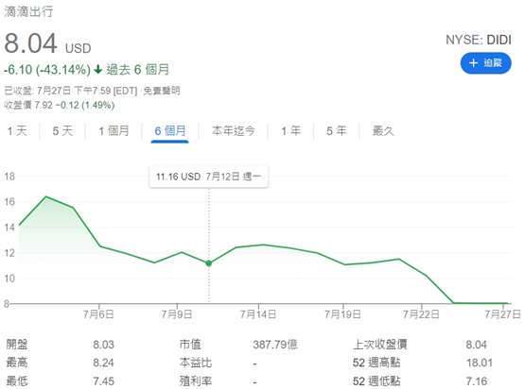Click the 7月19日 axis date label
This screenshot has height=389, width=524.
pyautogui.click(x=343, y=314)
